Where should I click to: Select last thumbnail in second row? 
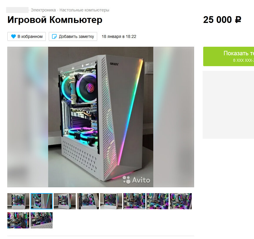click(x=41, y=220)
